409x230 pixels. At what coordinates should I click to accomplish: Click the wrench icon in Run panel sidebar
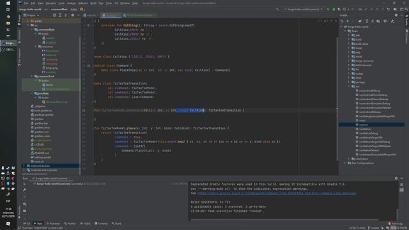24,190
